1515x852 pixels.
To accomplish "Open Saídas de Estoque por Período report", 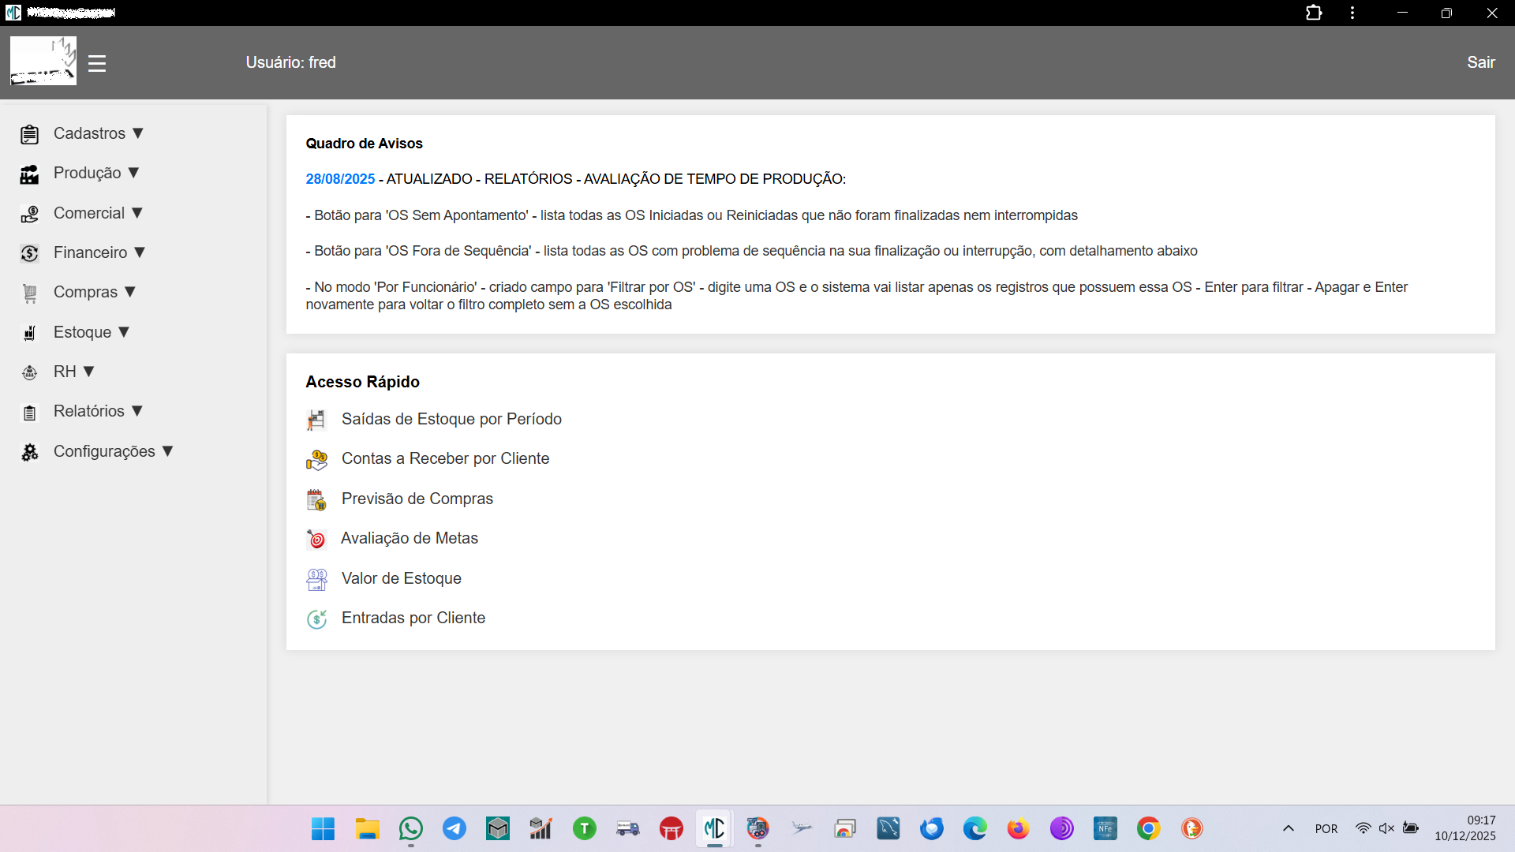I will [451, 419].
